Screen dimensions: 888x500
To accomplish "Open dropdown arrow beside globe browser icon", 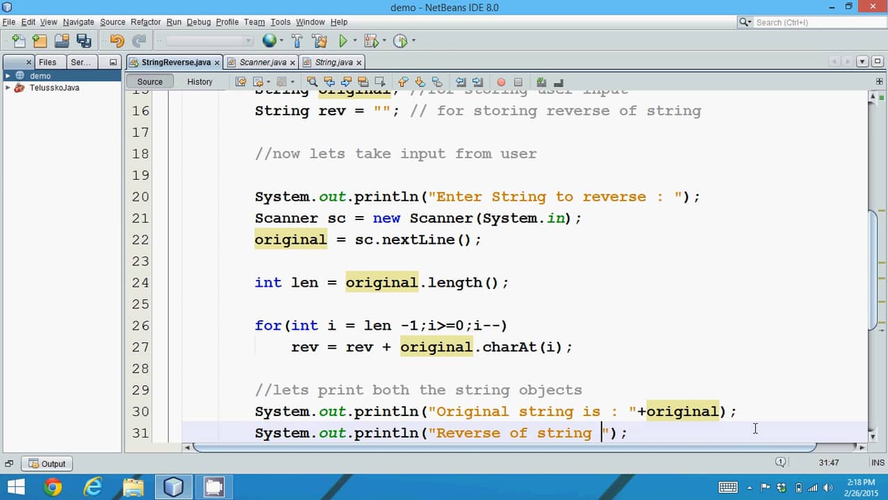I will click(281, 41).
